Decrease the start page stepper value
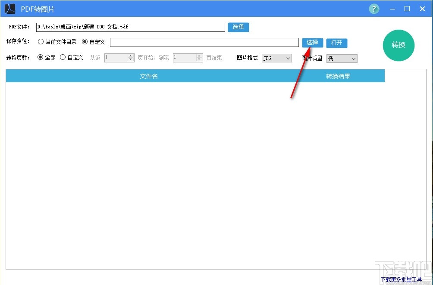 131,60
